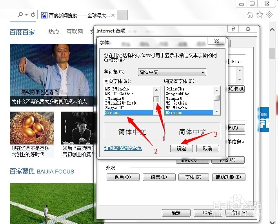Click 确定 in Internet 选项 dialog

coord(176,213)
